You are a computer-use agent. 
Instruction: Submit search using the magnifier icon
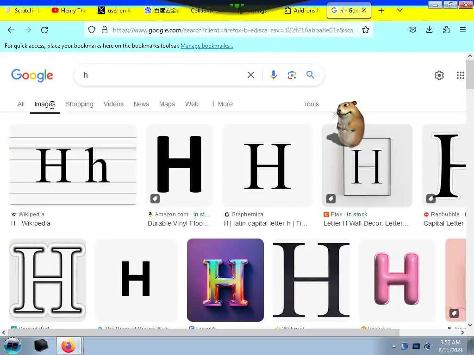310,75
